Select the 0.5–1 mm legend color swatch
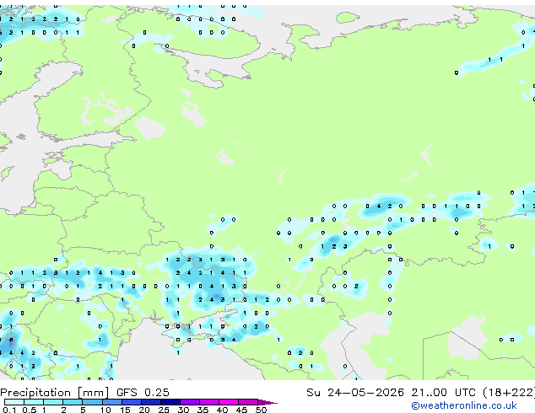This screenshot has width=535, height=413. tap(34, 402)
